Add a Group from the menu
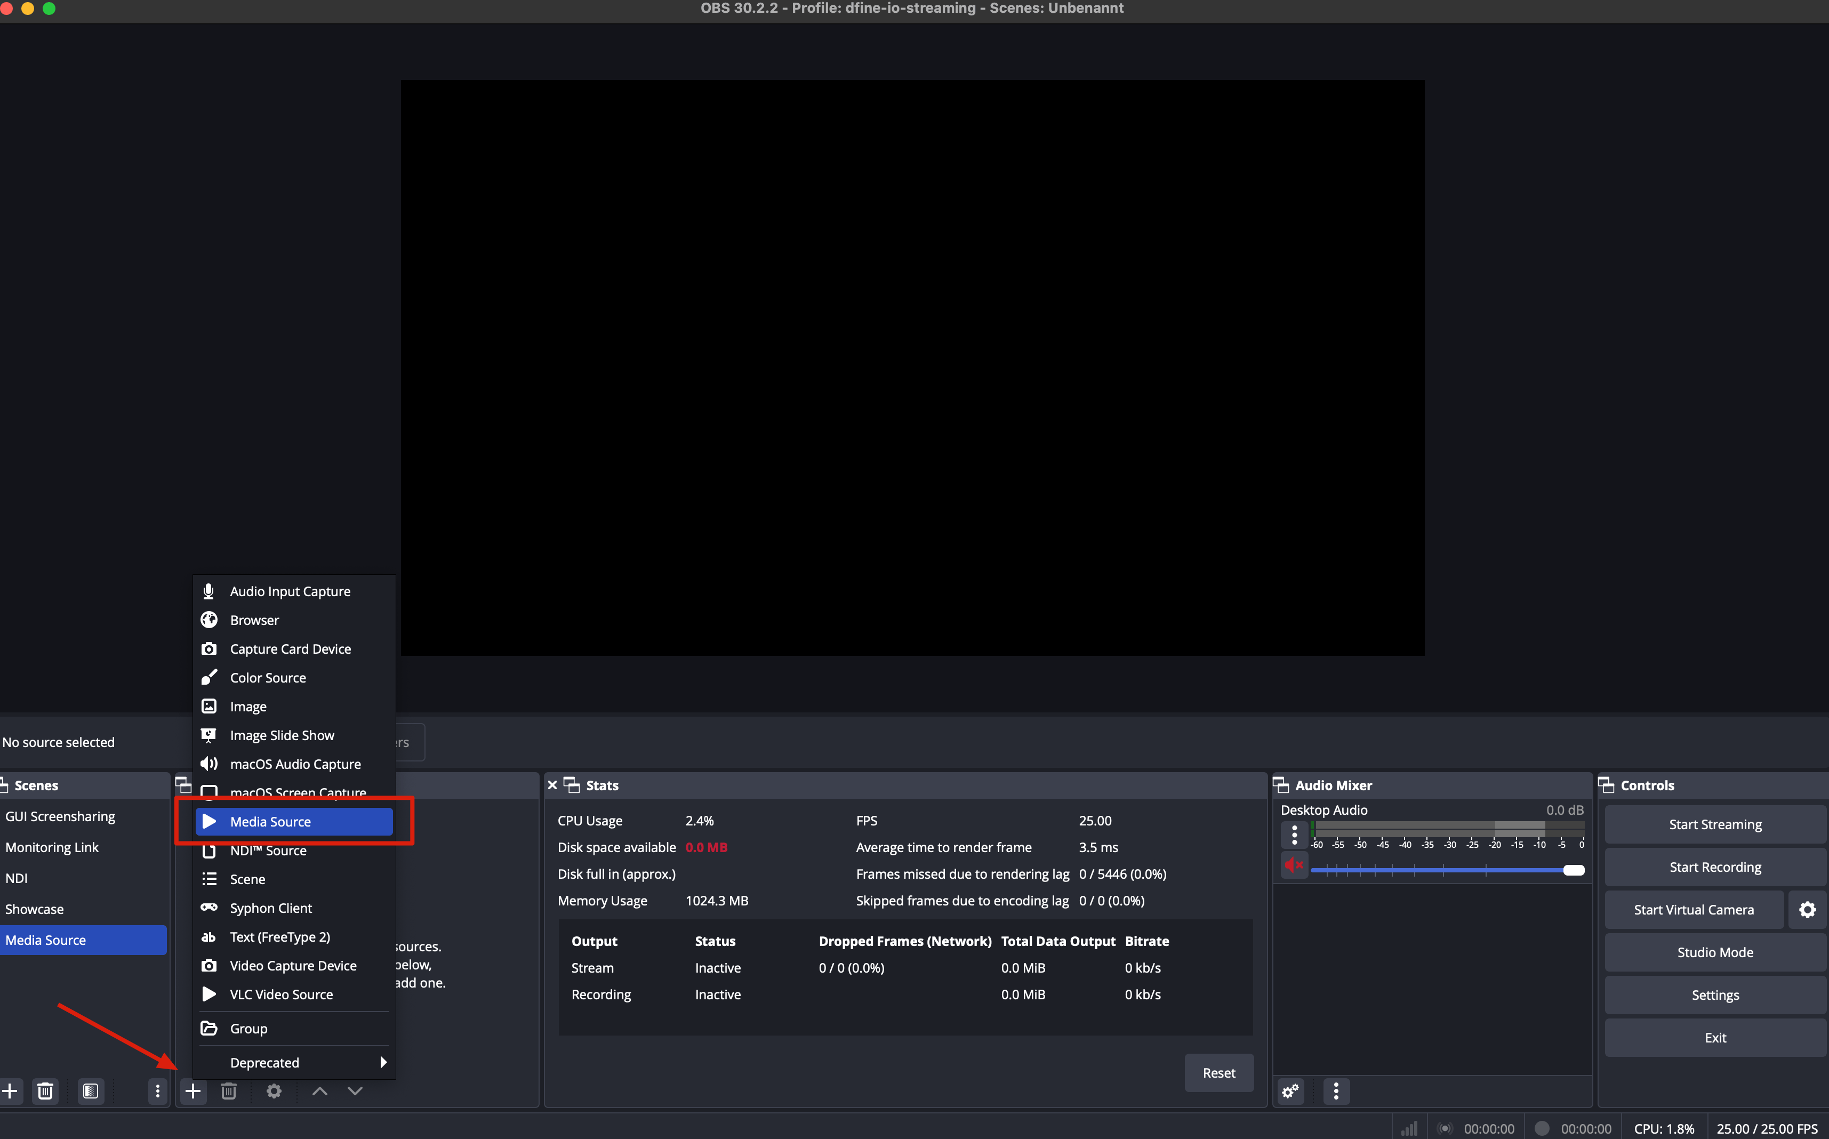 (294, 1028)
